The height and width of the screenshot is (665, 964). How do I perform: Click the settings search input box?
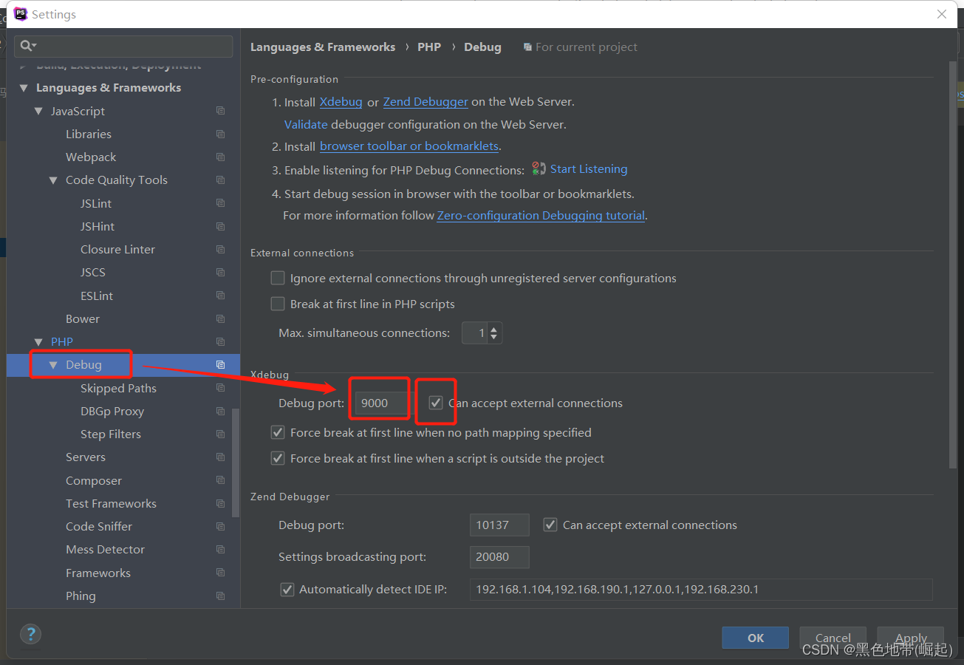[123, 47]
